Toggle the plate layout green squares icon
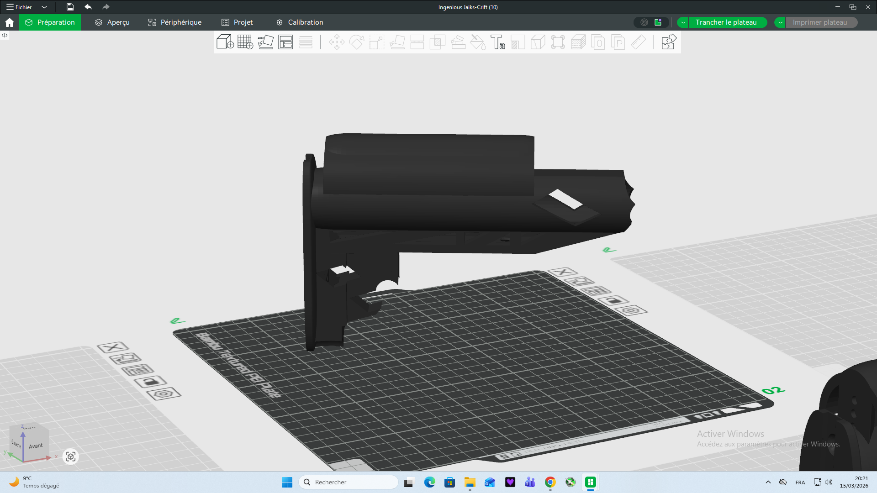This screenshot has width=877, height=493. (658, 22)
